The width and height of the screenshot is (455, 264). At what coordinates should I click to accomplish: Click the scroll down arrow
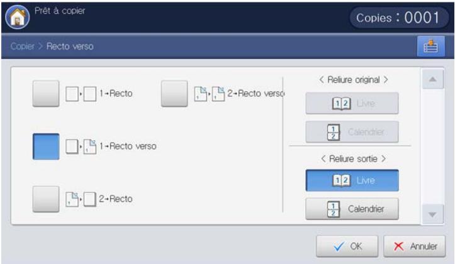[x=432, y=214]
